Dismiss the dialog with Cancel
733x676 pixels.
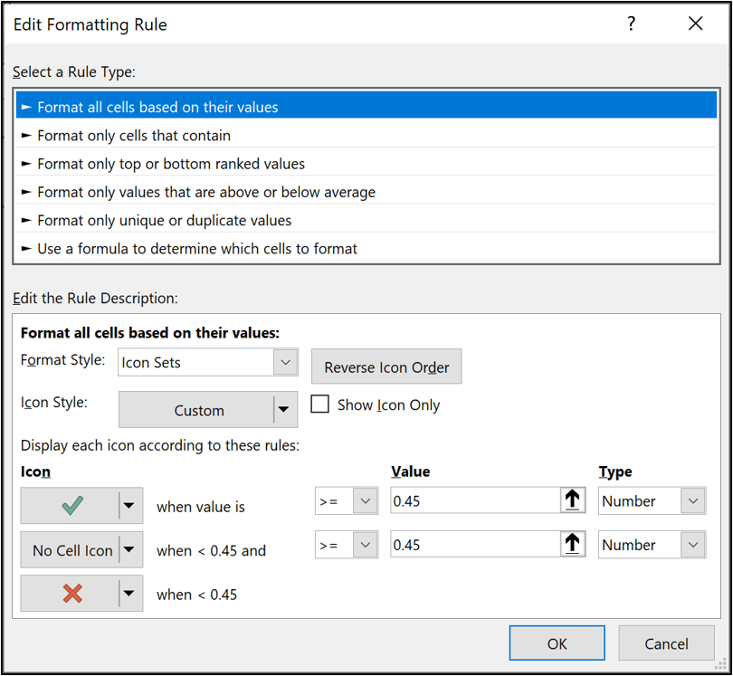666,643
